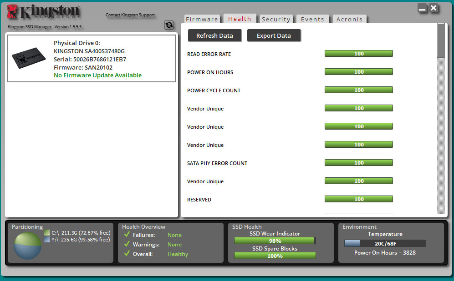454x281 pixels.
Task: Click the Overall 'Healthy' status text
Action: point(178,254)
